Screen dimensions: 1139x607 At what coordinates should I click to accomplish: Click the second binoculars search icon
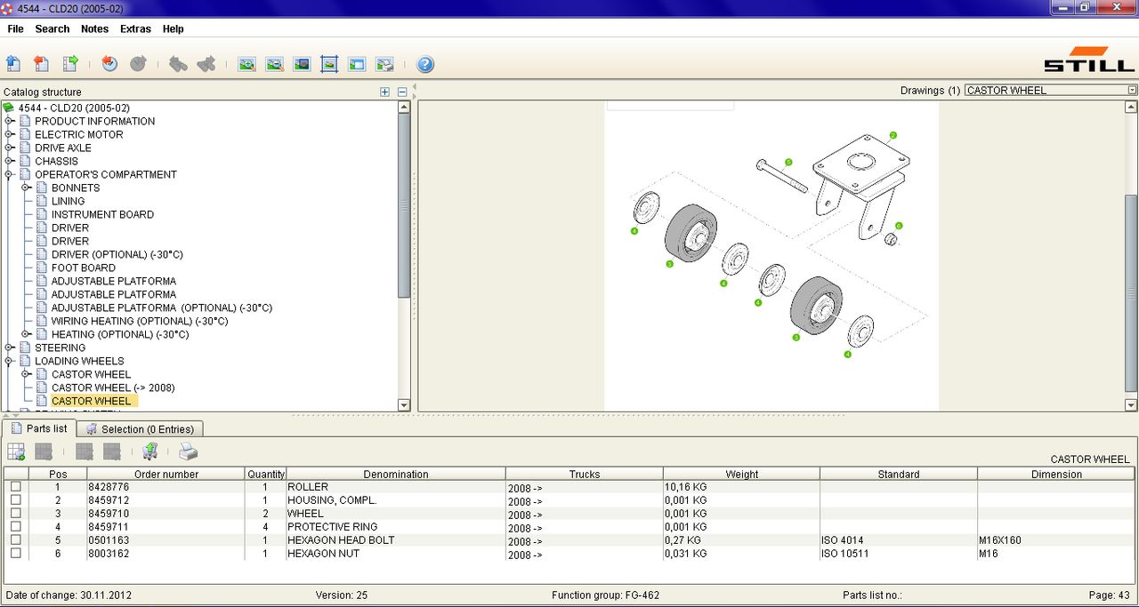pyautogui.click(x=206, y=64)
